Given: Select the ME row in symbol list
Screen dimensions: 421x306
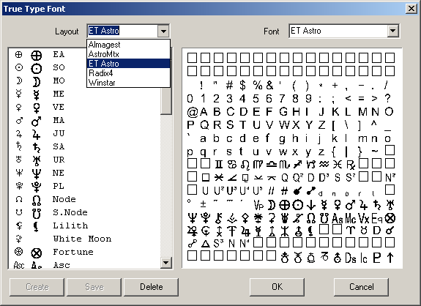Looking at the screenshot, I should (x=85, y=94).
